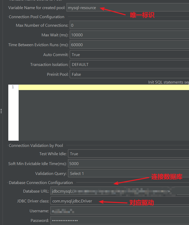Select the Connection Validation by Pool heading

(x=36, y=146)
